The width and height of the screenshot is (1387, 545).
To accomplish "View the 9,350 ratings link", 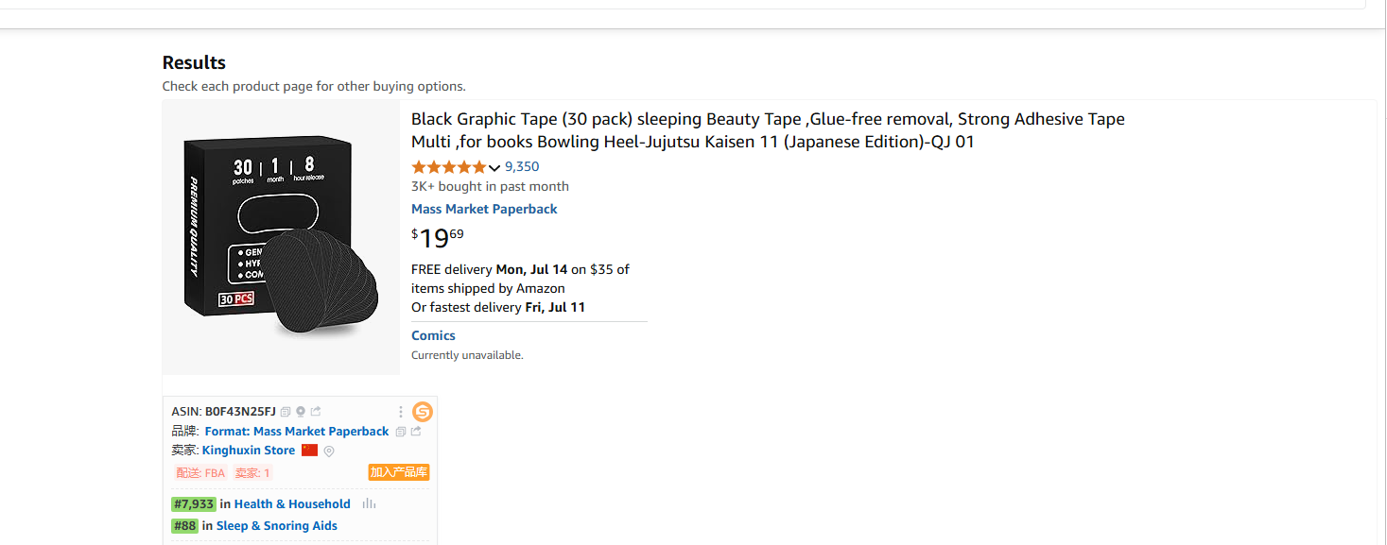I will coord(522,167).
